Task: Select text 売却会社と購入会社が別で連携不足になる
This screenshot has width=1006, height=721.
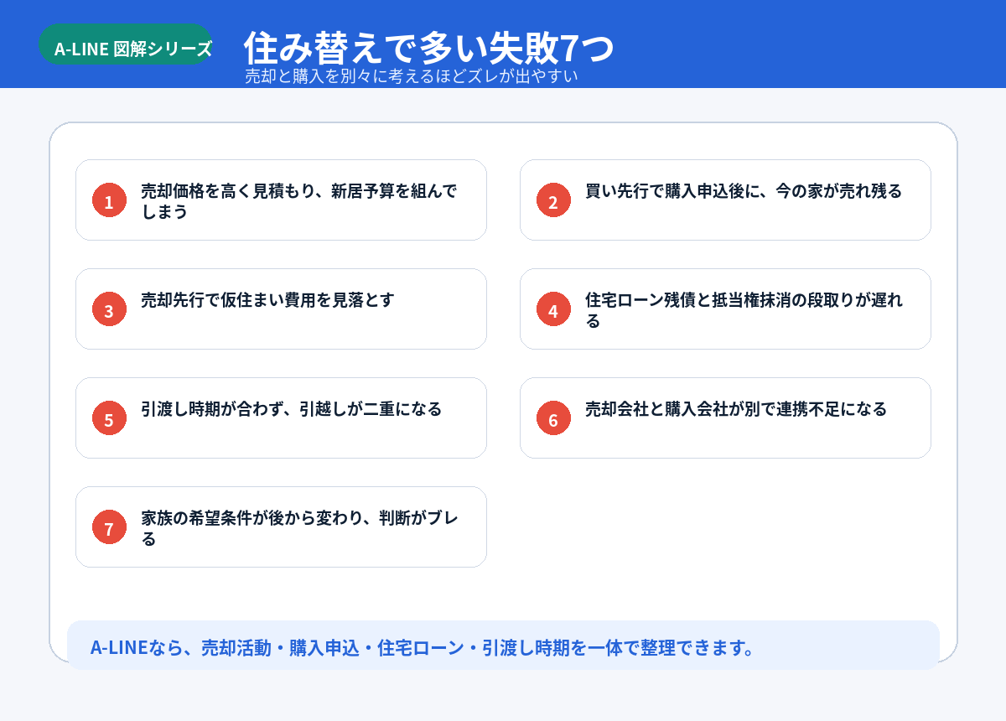Action: (736, 409)
